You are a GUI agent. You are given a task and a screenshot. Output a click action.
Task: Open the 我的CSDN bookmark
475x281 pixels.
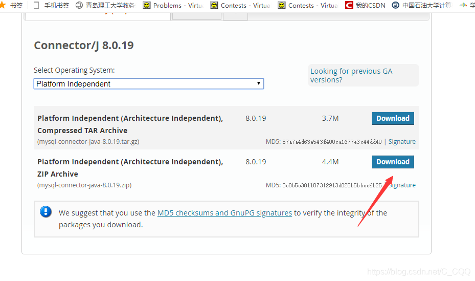(x=366, y=6)
